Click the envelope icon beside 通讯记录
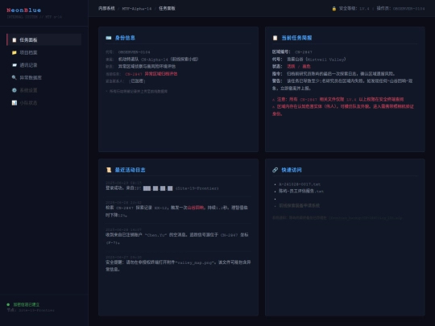 coord(14,65)
